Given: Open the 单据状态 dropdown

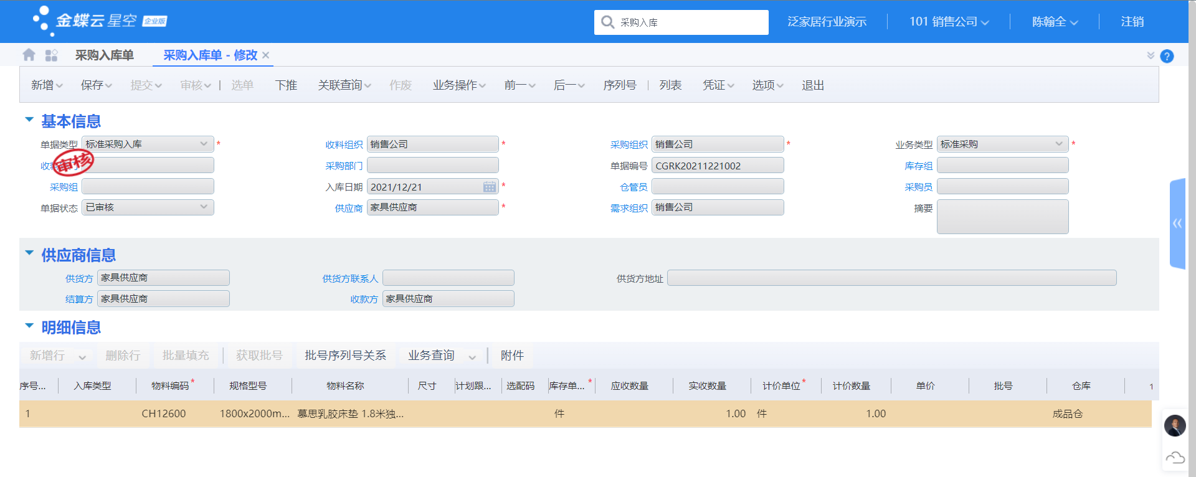Looking at the screenshot, I should [x=148, y=207].
